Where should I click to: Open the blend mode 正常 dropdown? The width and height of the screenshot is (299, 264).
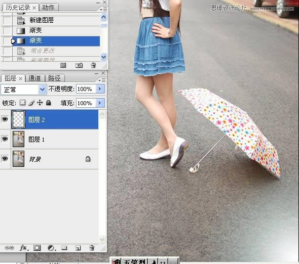point(24,90)
